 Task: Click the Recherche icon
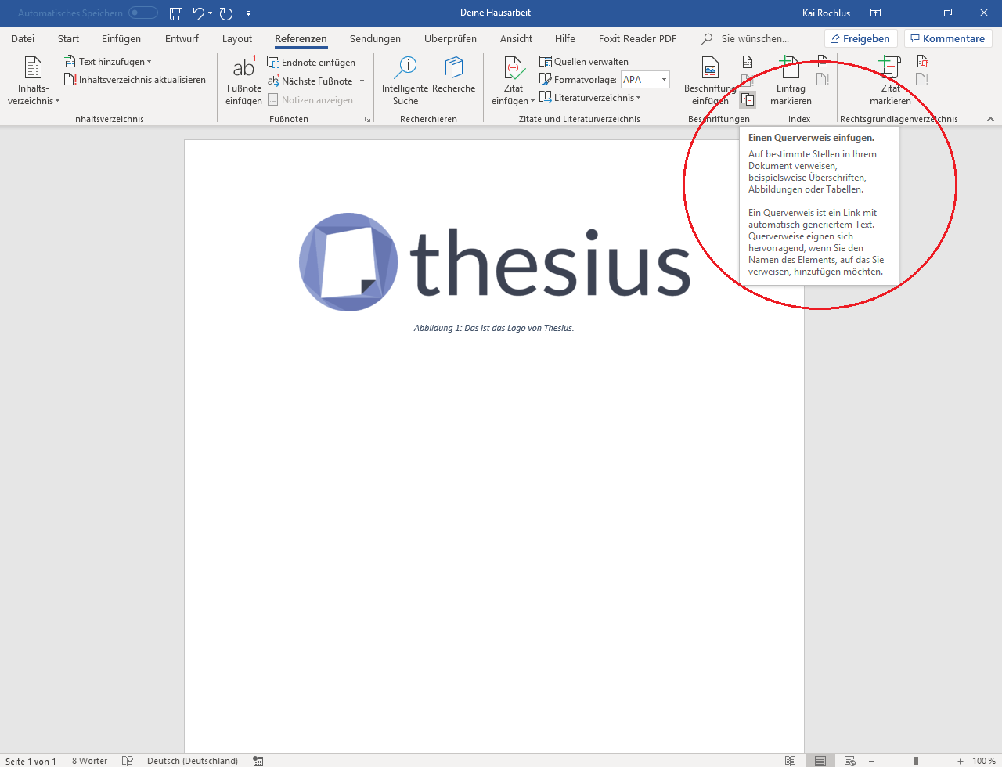[453, 69]
